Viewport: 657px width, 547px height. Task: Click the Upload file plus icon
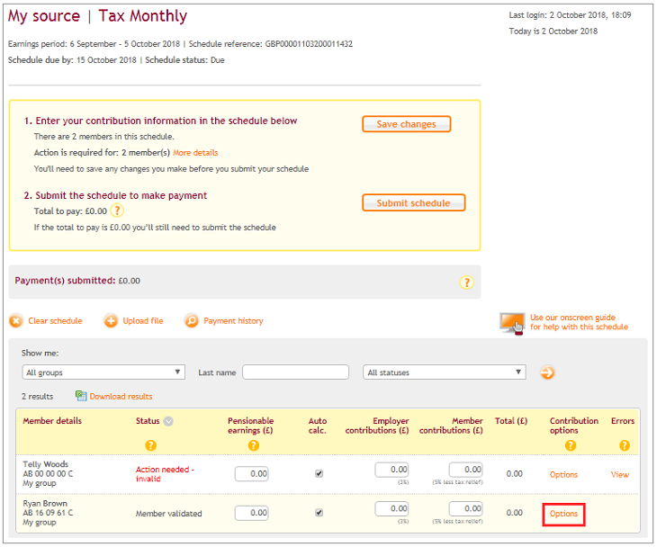[111, 321]
